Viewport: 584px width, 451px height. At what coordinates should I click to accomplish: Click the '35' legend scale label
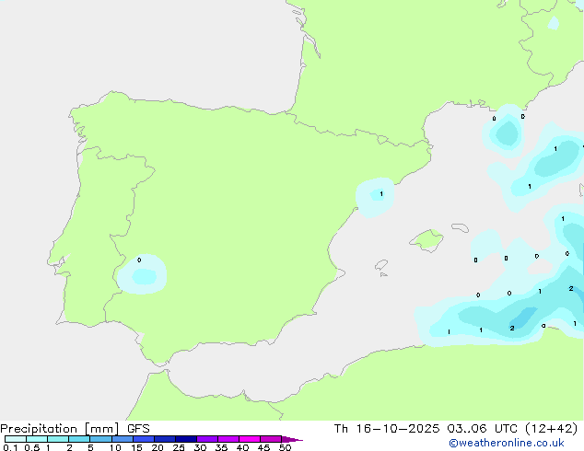221,447
